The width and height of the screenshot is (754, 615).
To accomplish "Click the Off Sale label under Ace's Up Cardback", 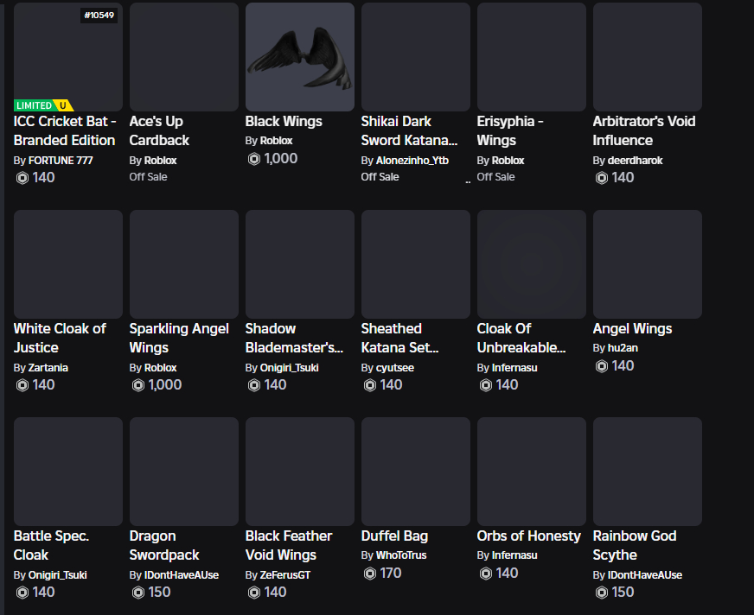I will point(148,177).
